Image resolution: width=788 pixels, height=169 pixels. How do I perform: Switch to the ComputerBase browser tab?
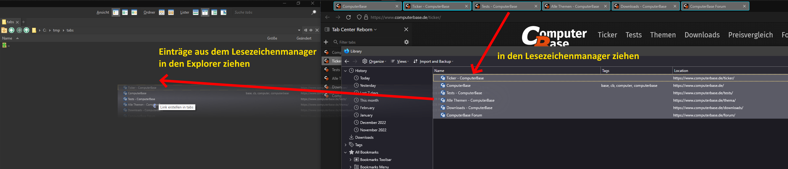click(x=368, y=6)
